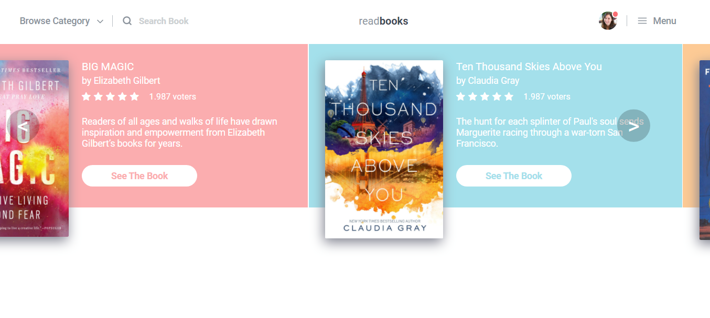The width and height of the screenshot is (710, 318).
Task: Click See The Book for Ten Thousand Skies
Action: [x=514, y=176]
